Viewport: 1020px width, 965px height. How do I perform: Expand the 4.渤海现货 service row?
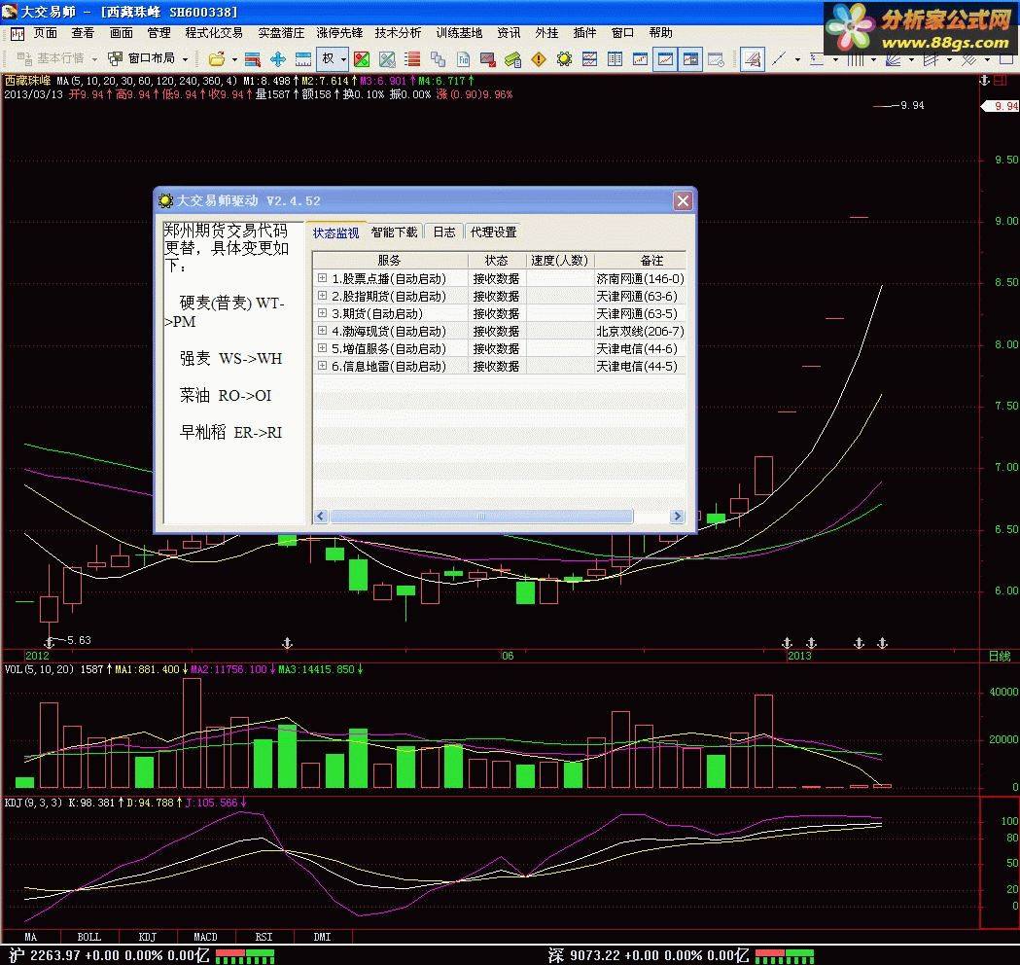pyautogui.click(x=322, y=331)
